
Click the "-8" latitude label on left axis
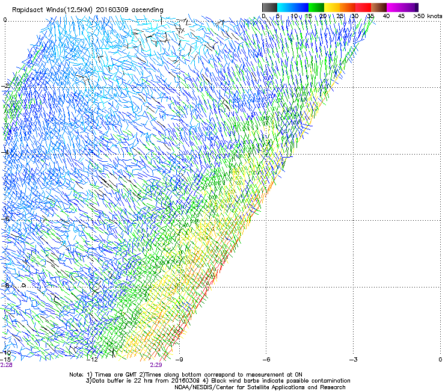5,285
